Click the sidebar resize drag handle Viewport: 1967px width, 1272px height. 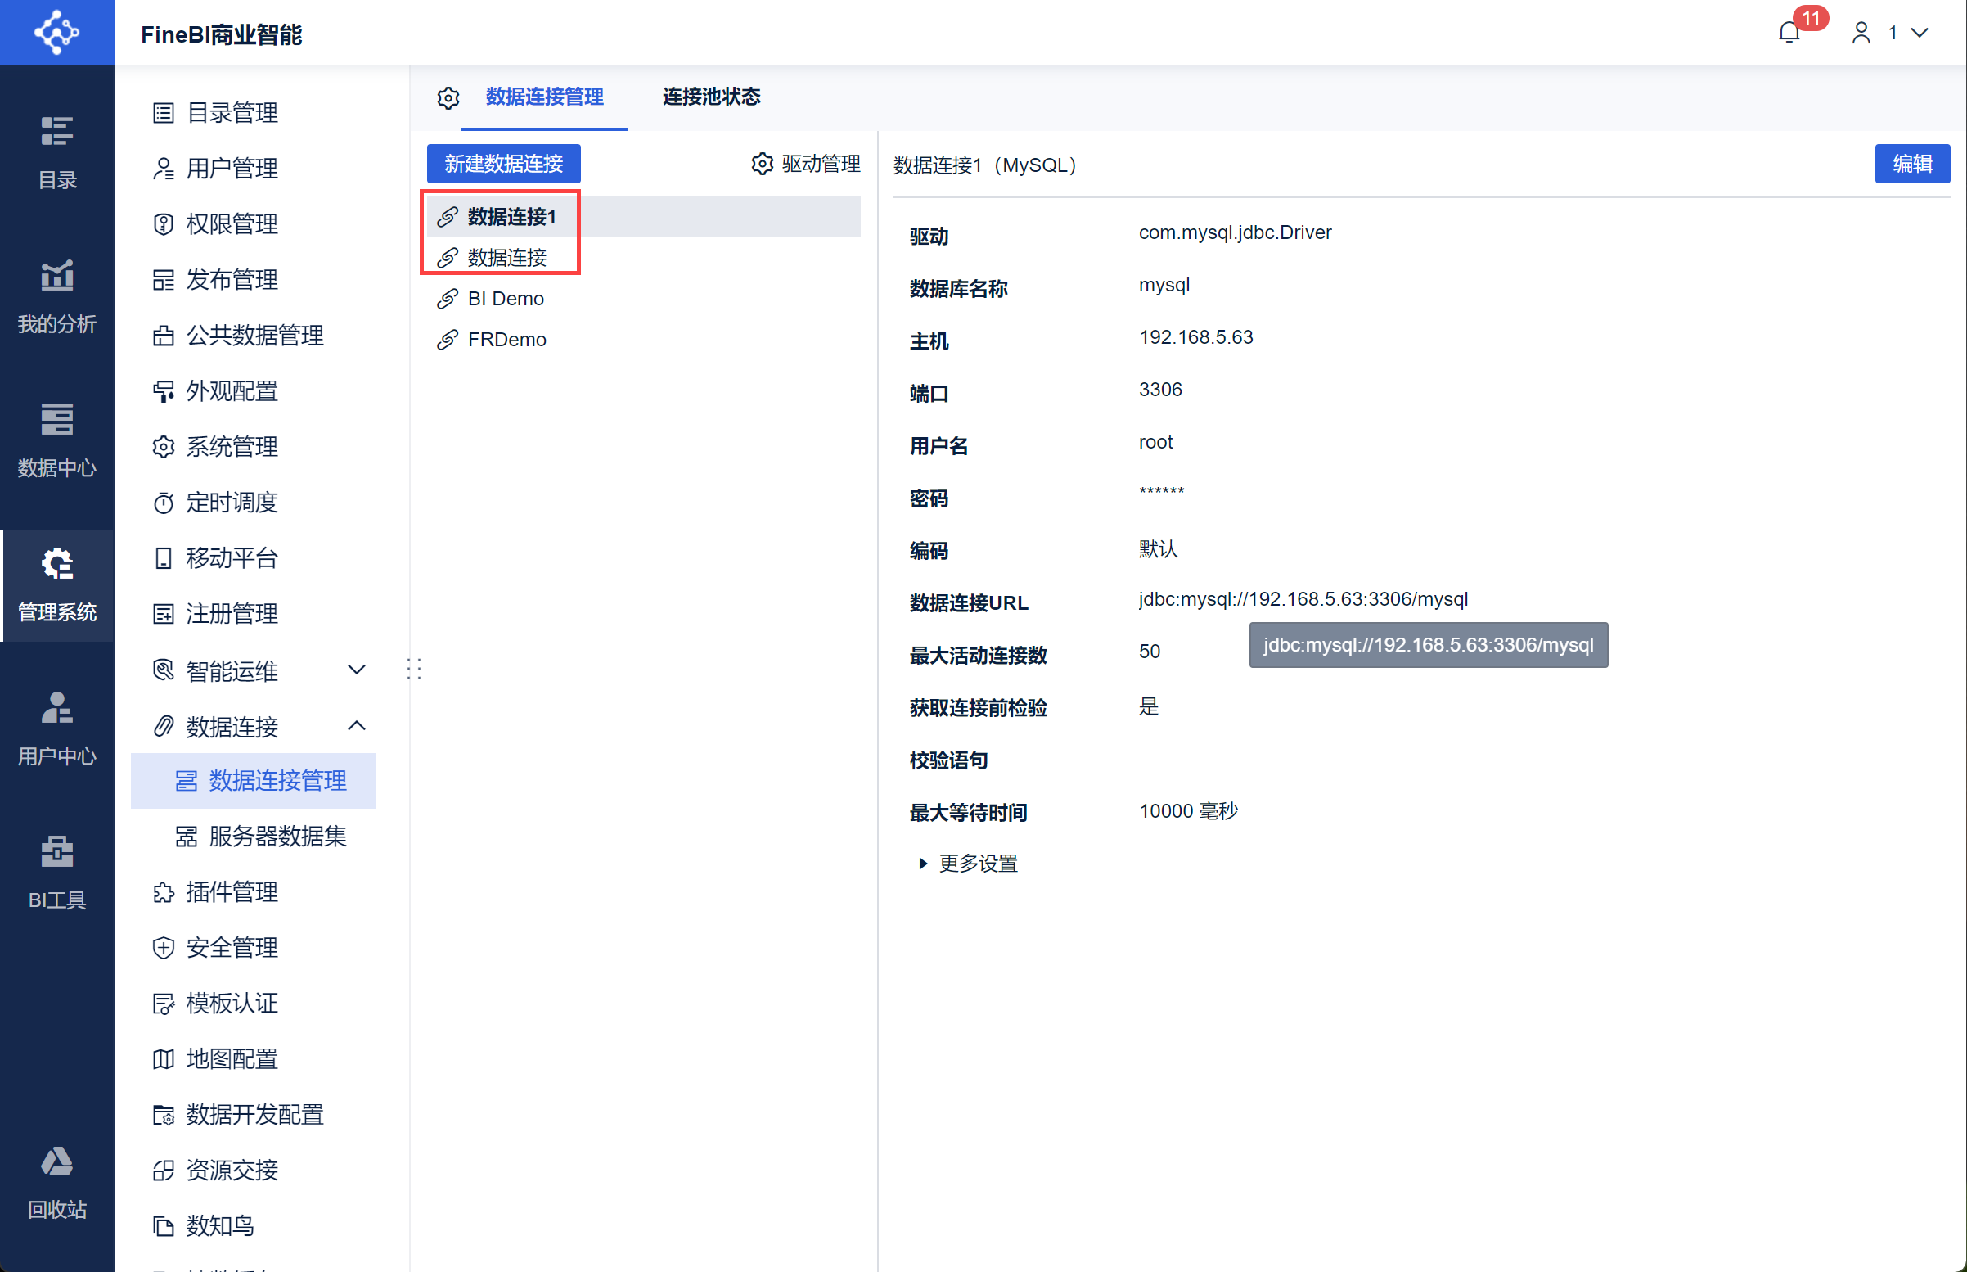[414, 668]
